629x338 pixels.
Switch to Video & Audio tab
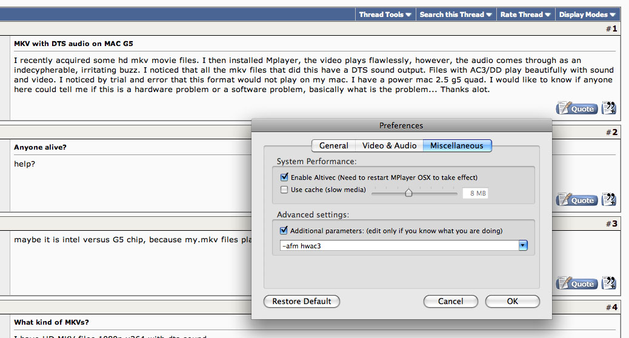point(389,145)
